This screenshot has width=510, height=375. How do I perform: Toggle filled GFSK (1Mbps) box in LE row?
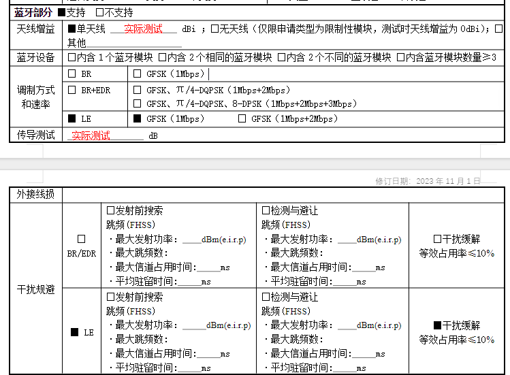click(x=138, y=118)
